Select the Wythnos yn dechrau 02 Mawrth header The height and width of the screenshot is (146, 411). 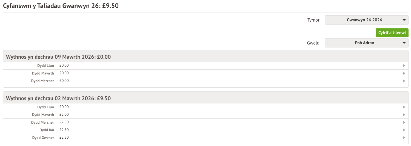pos(58,98)
